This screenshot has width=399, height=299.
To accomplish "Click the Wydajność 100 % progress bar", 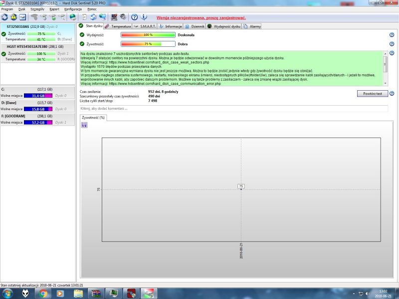I will coord(148,35).
